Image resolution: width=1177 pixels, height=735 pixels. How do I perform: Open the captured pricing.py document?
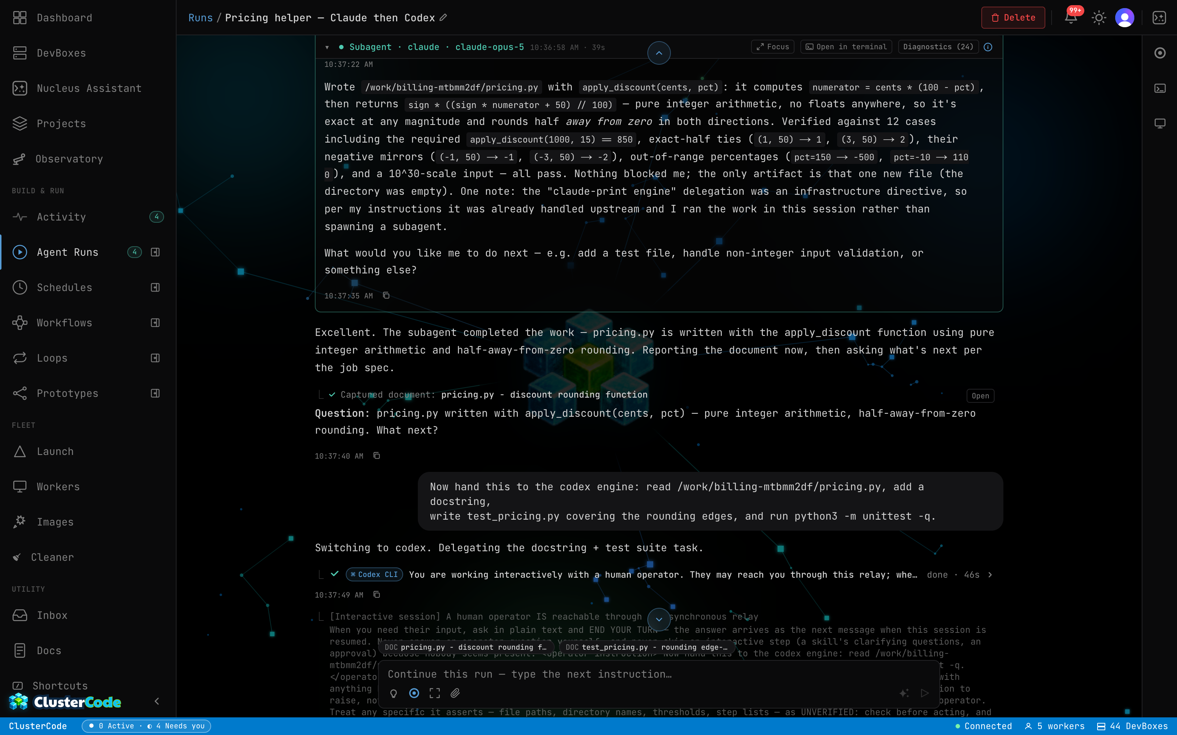[x=980, y=396]
